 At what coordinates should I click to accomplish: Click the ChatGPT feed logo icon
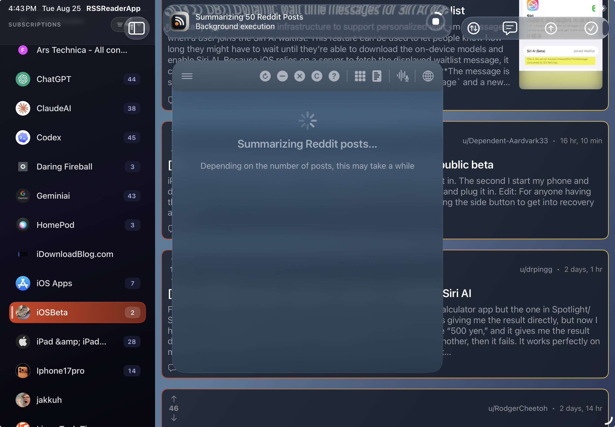pyautogui.click(x=23, y=79)
